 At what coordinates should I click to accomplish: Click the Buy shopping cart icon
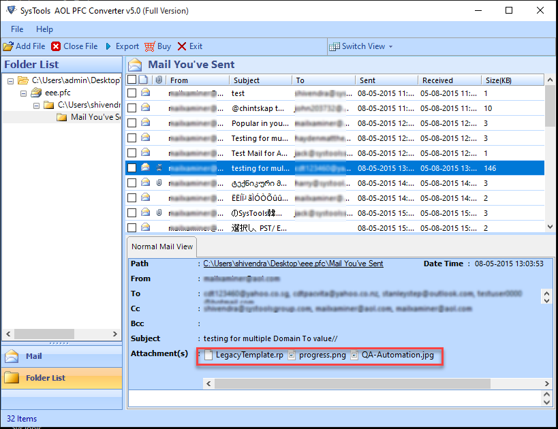point(149,46)
